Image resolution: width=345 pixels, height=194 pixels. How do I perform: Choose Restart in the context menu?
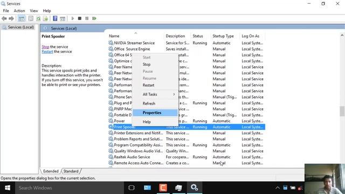(x=155, y=85)
